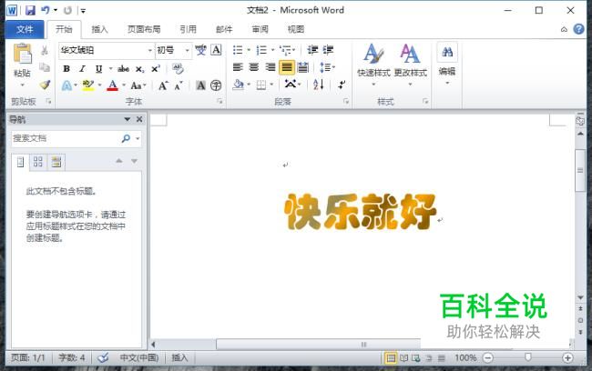
Task: Toggle show paragraph marks icon
Action: [342, 85]
